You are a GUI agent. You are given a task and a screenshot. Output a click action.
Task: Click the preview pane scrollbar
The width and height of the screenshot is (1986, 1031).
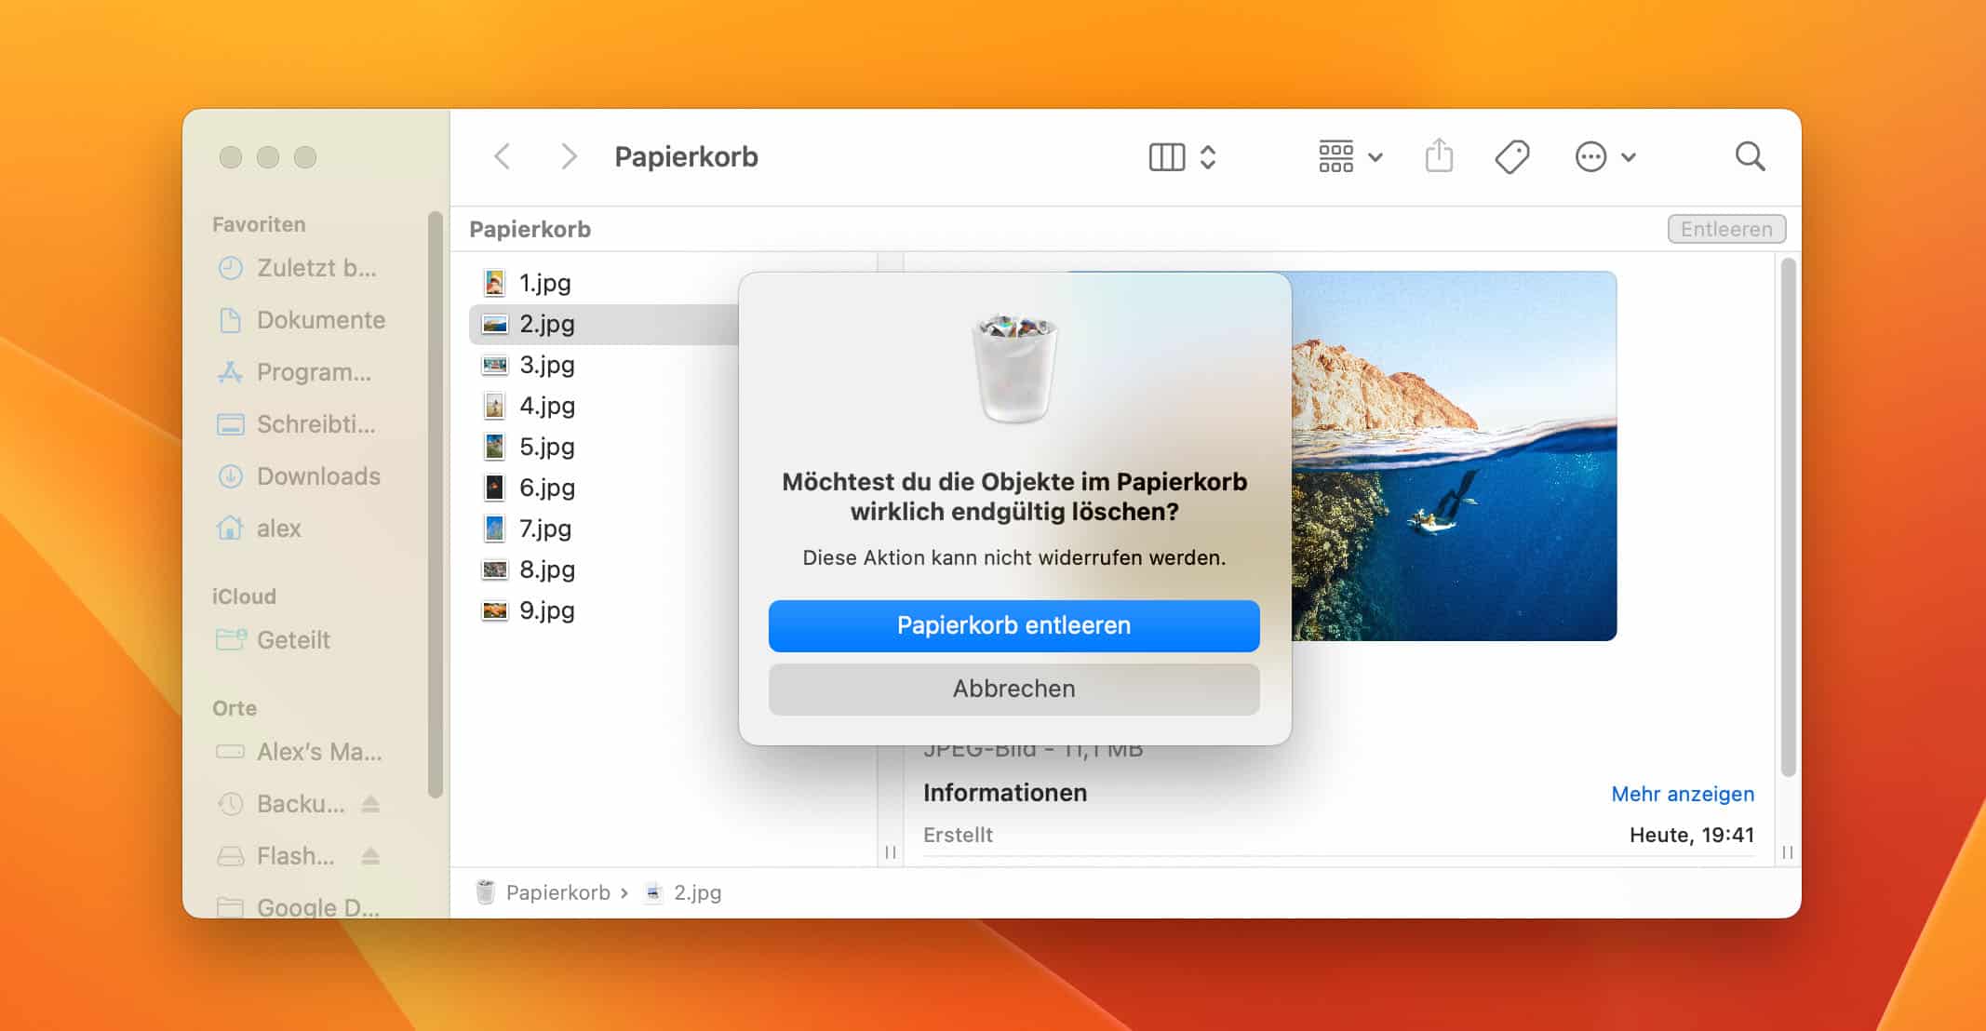[x=1788, y=517]
